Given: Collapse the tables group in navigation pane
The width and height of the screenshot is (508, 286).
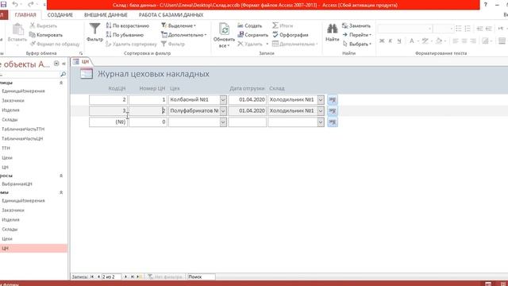Looking at the screenshot, I should [61, 83].
